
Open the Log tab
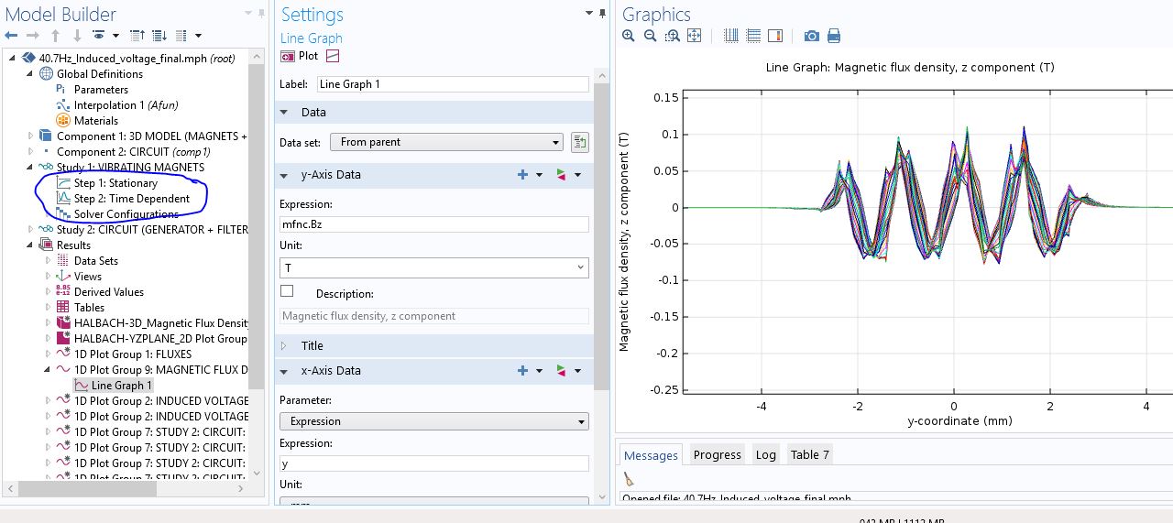tap(765, 454)
